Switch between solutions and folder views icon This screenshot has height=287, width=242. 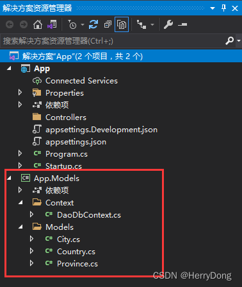point(52,24)
